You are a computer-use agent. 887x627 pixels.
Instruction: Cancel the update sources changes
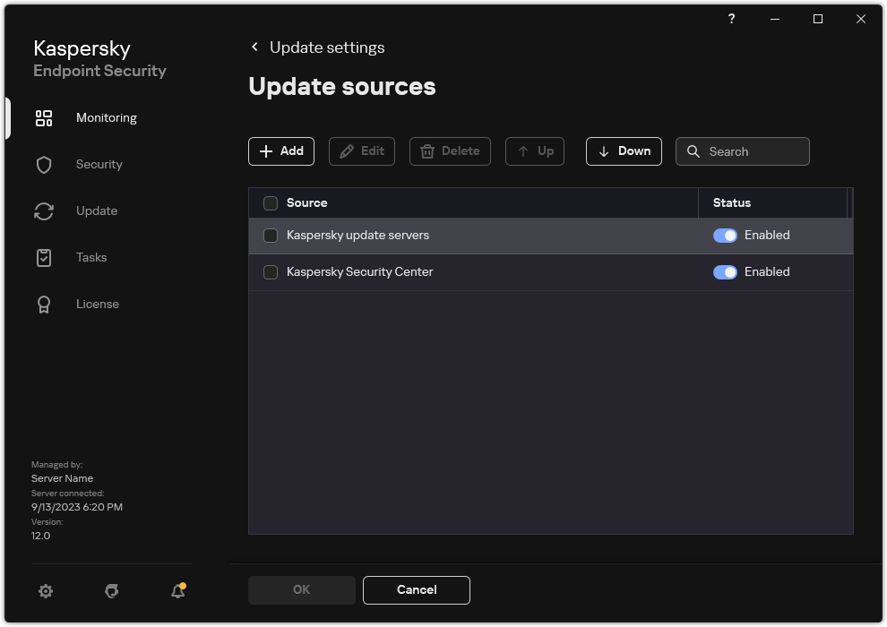417,590
